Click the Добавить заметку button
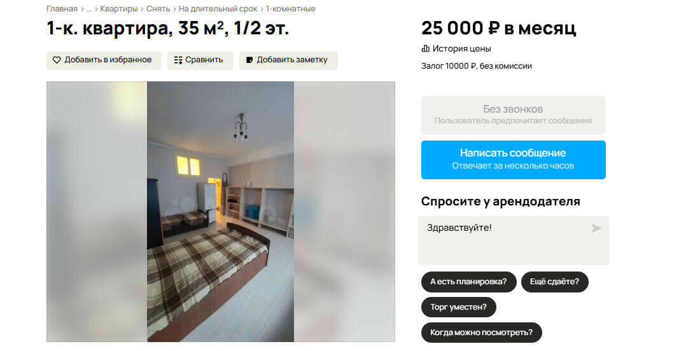Screen dimensions: 686x351 [288, 60]
